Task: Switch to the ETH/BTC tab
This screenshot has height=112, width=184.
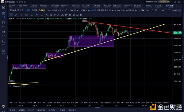Action: click(13, 6)
